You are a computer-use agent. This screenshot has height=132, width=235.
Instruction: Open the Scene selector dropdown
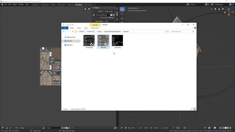tap(188, 4)
